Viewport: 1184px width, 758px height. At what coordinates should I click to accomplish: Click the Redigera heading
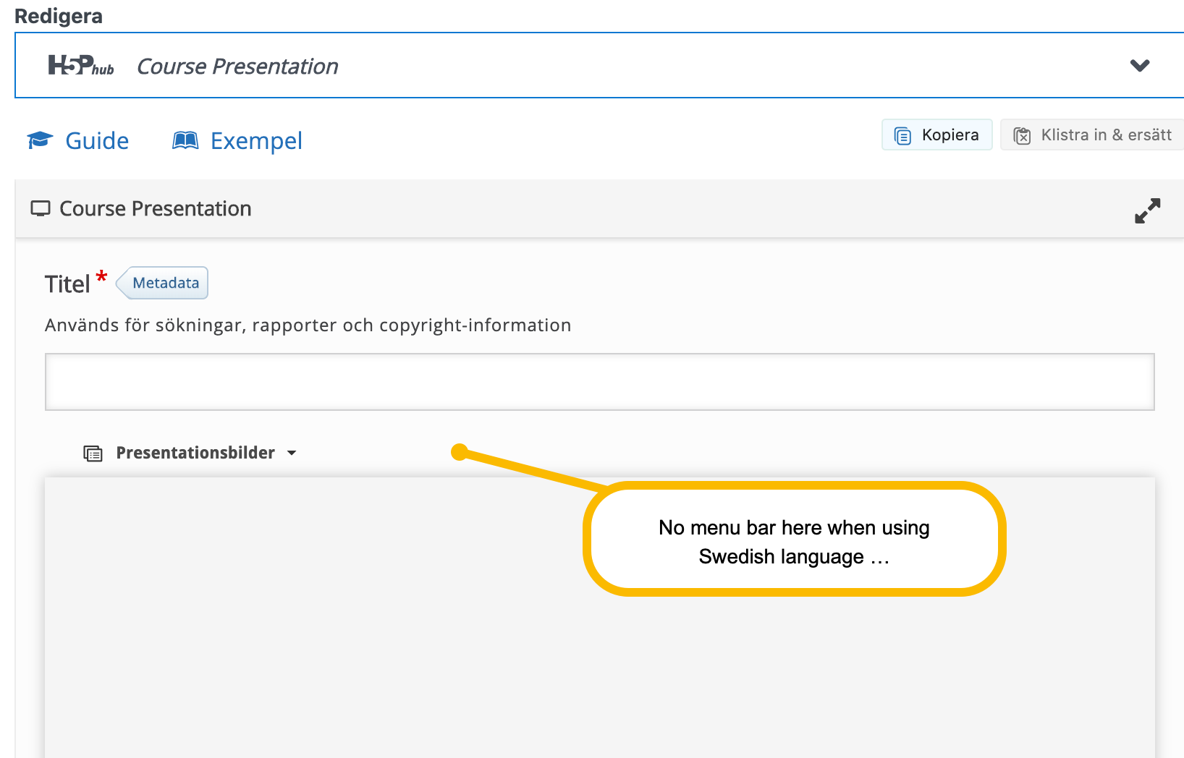(59, 16)
